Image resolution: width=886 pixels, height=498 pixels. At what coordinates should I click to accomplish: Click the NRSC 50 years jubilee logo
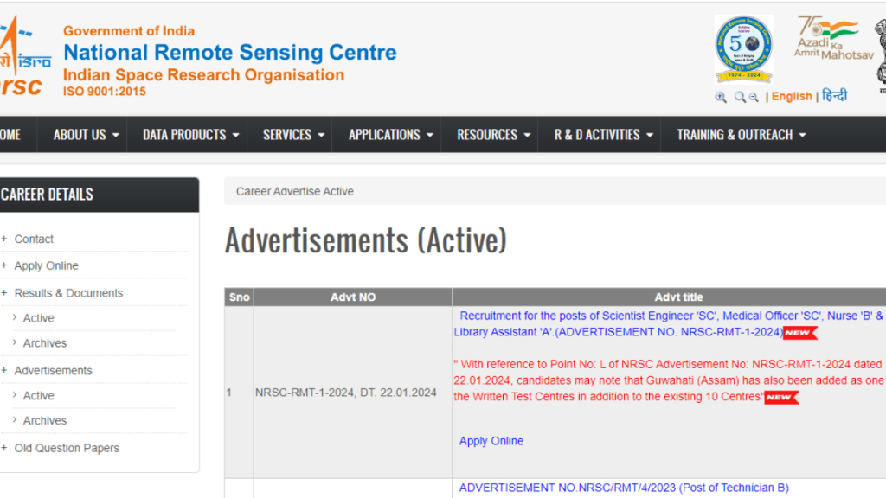coord(744,48)
